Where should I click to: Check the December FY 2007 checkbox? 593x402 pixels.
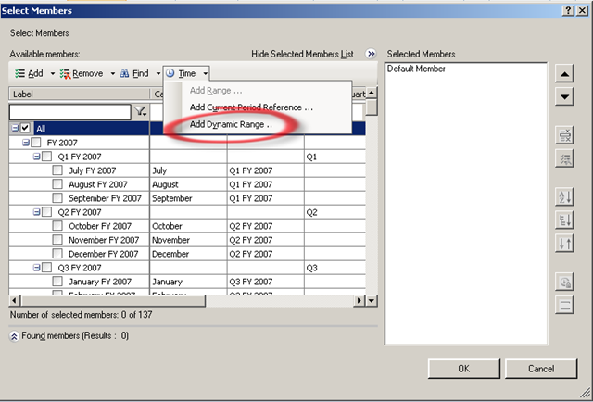(57, 254)
